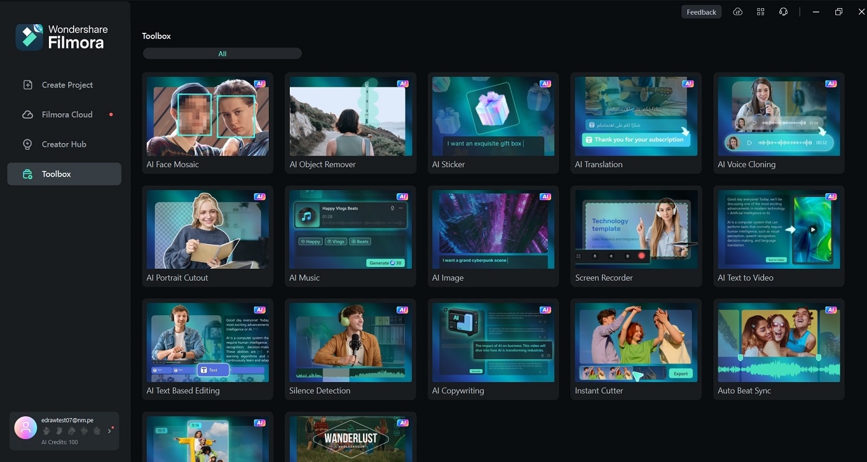Launch the AI Object Remover tool

[x=351, y=123]
